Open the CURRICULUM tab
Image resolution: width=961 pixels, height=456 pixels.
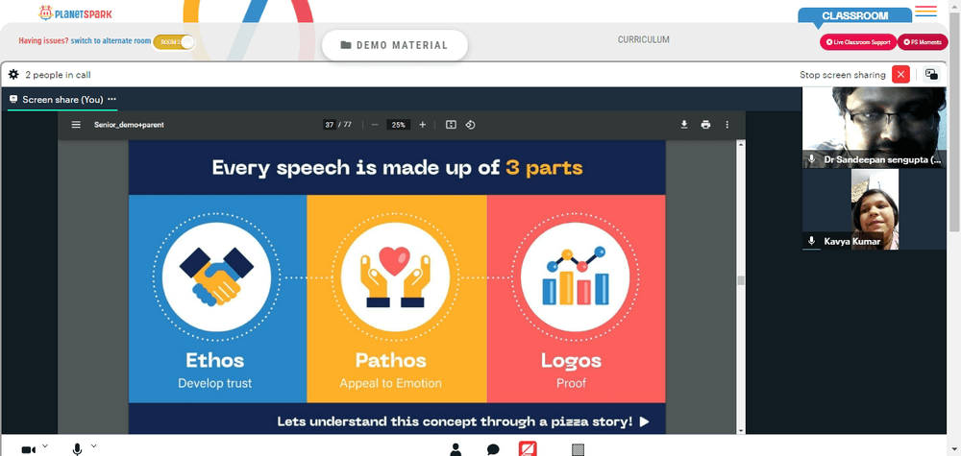(644, 39)
